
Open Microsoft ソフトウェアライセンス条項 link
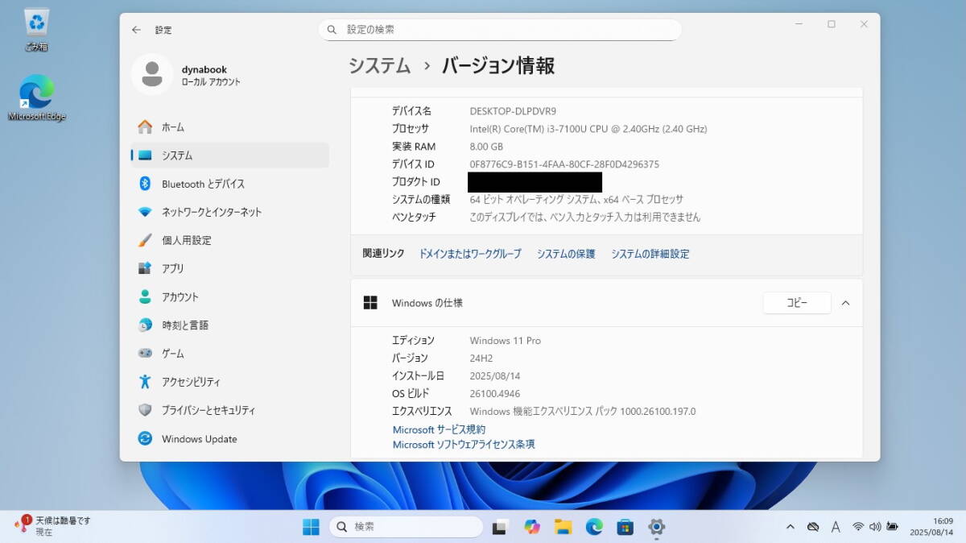click(464, 445)
